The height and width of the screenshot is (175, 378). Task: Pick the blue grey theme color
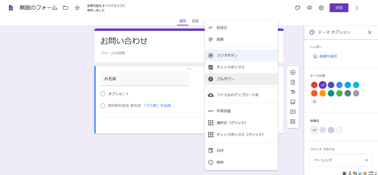348,93
